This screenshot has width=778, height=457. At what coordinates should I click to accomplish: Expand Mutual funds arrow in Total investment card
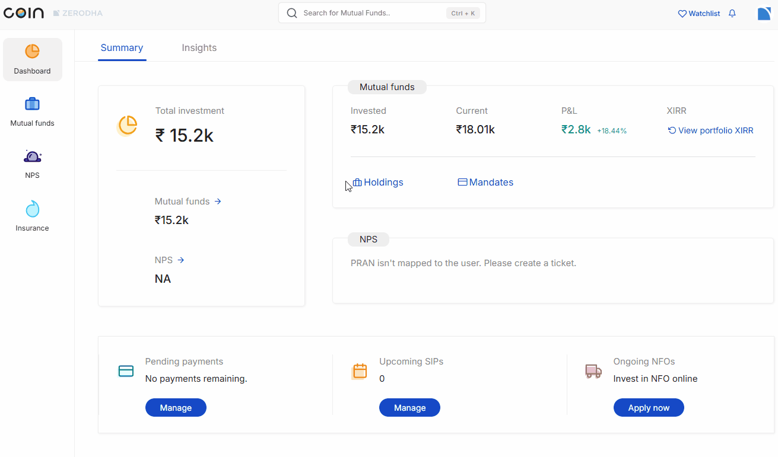[218, 202]
